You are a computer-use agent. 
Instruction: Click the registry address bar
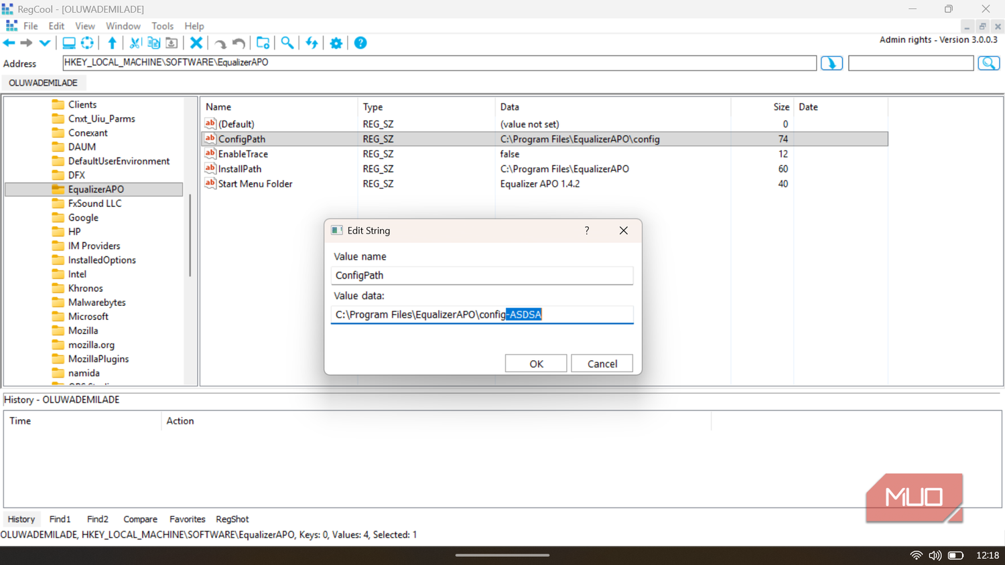(x=440, y=63)
